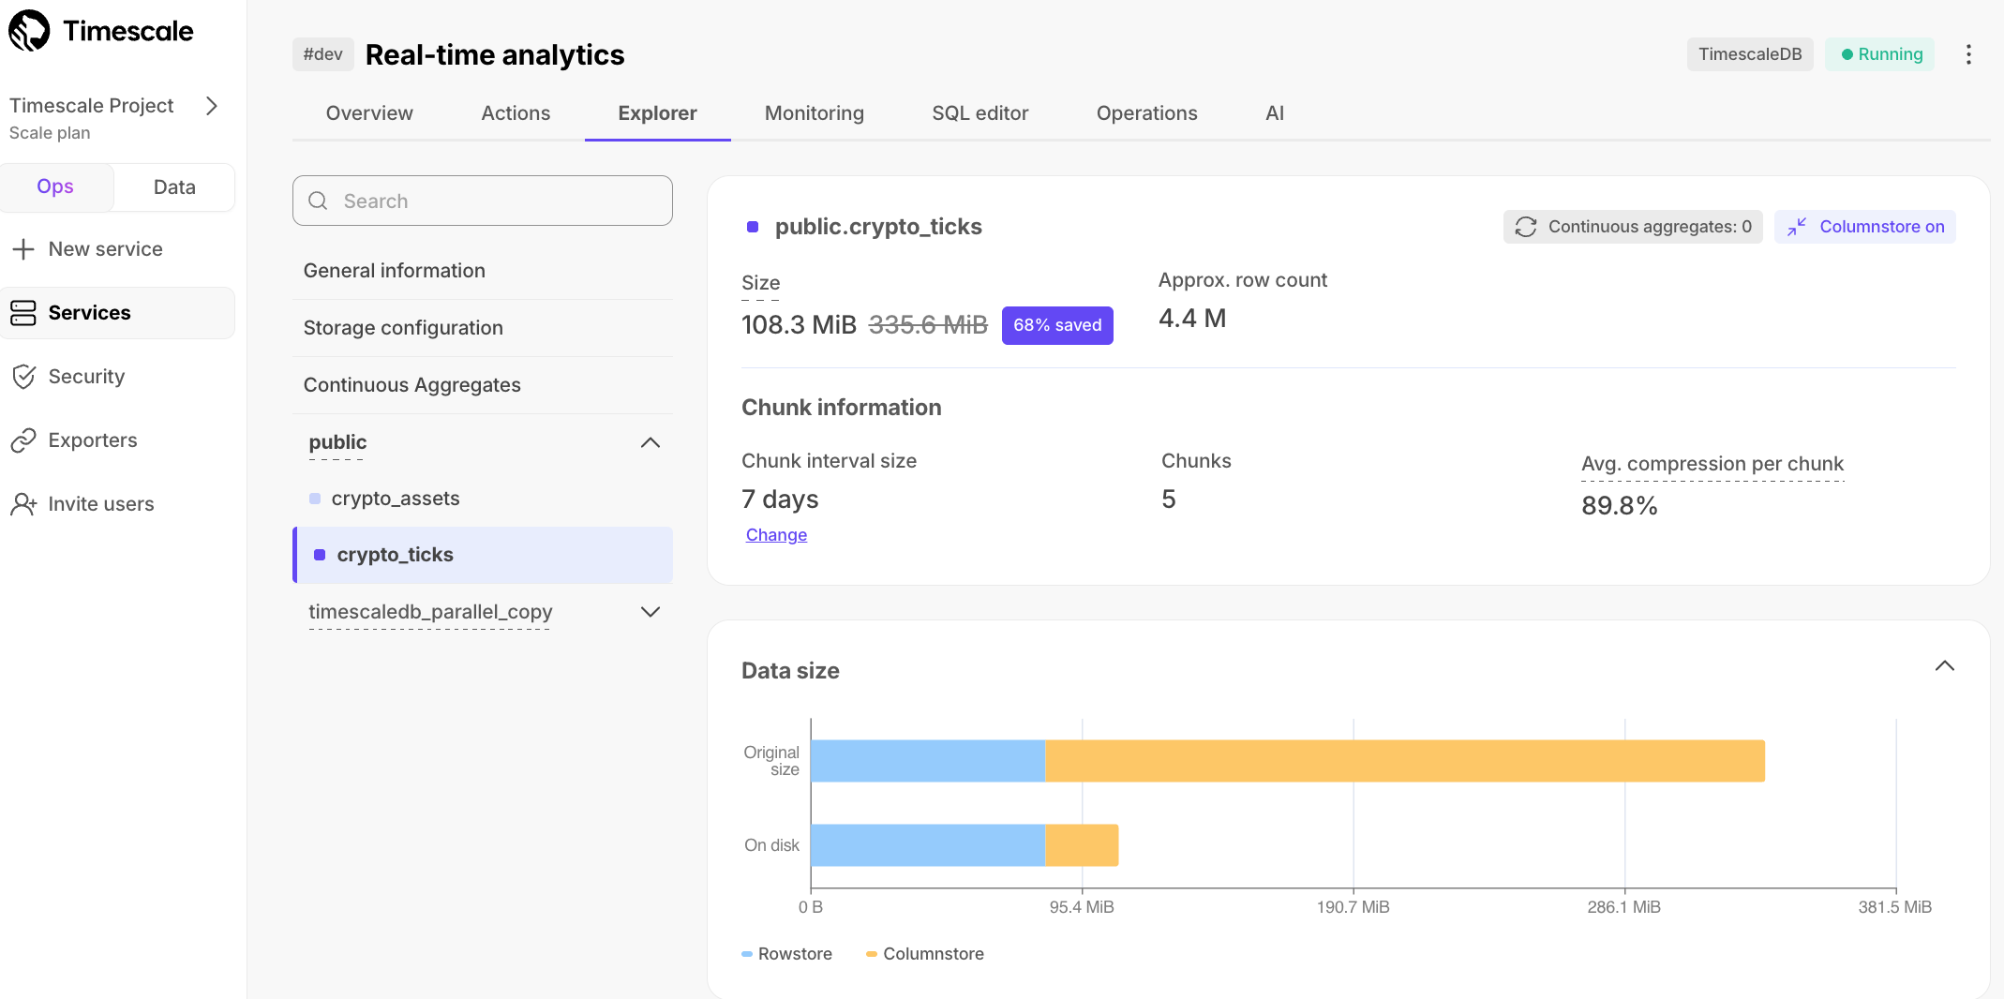
Task: Click the plus icon for New service
Action: [x=23, y=249]
